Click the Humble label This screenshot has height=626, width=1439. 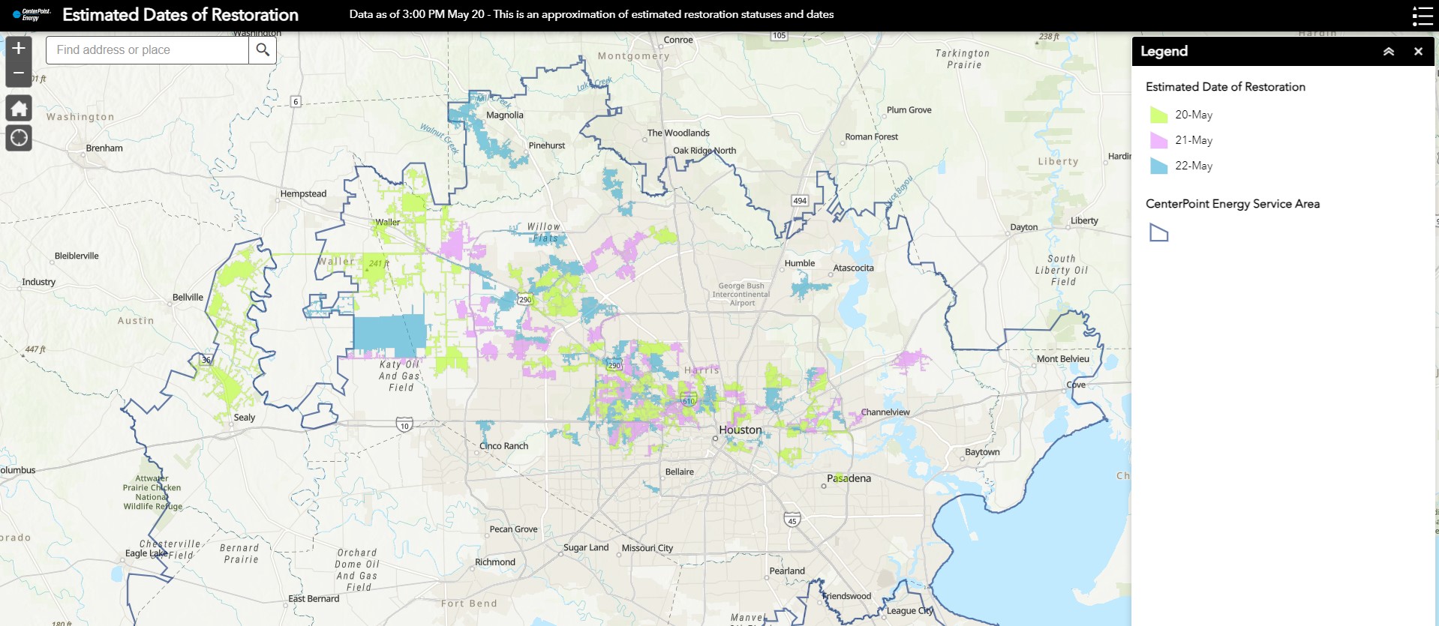point(800,263)
